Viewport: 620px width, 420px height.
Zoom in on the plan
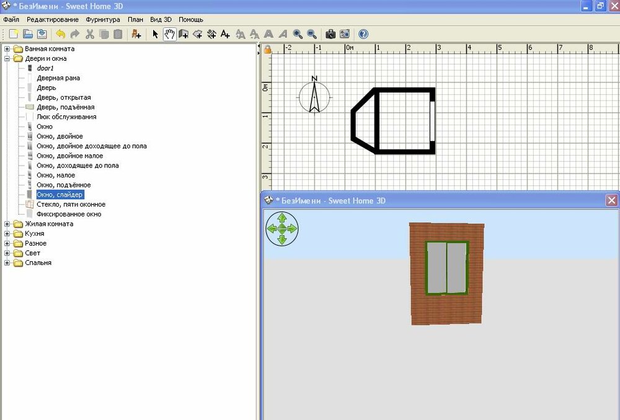click(x=296, y=34)
